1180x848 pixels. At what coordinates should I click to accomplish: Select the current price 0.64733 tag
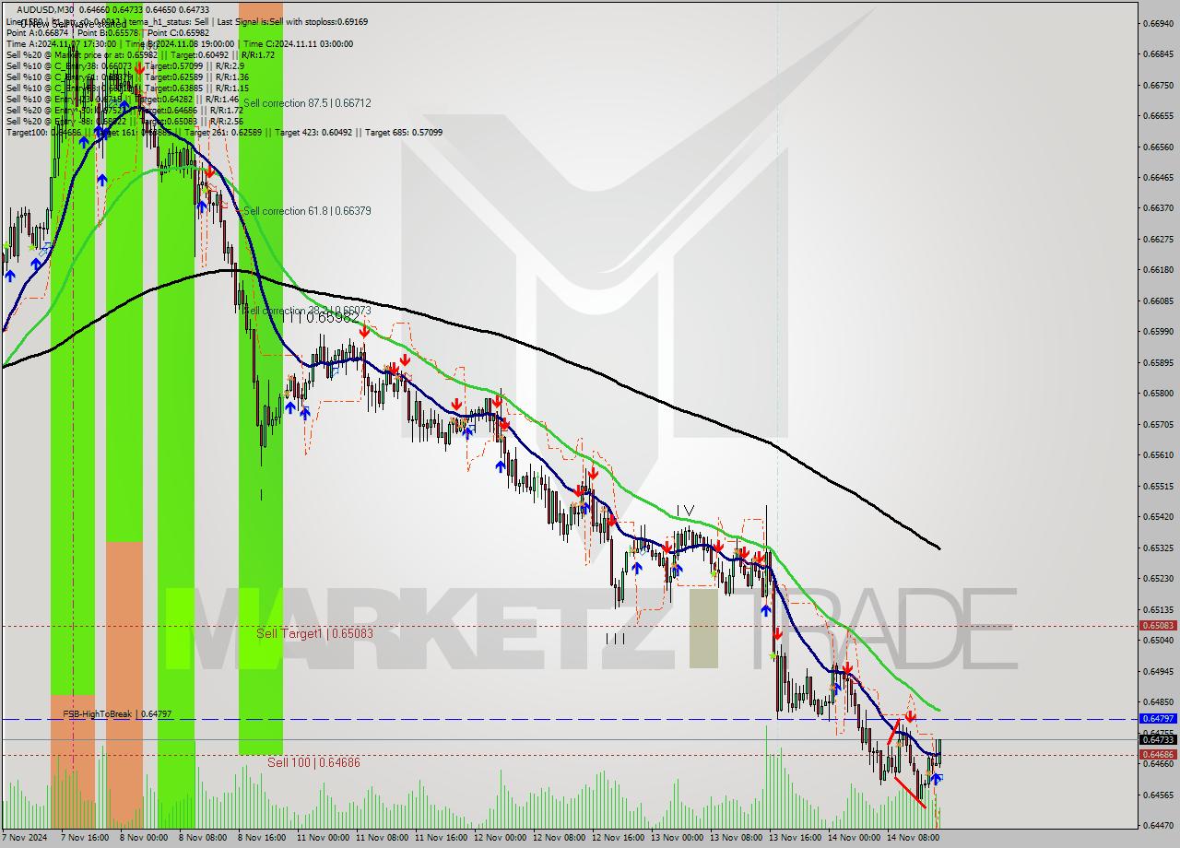coord(1159,739)
